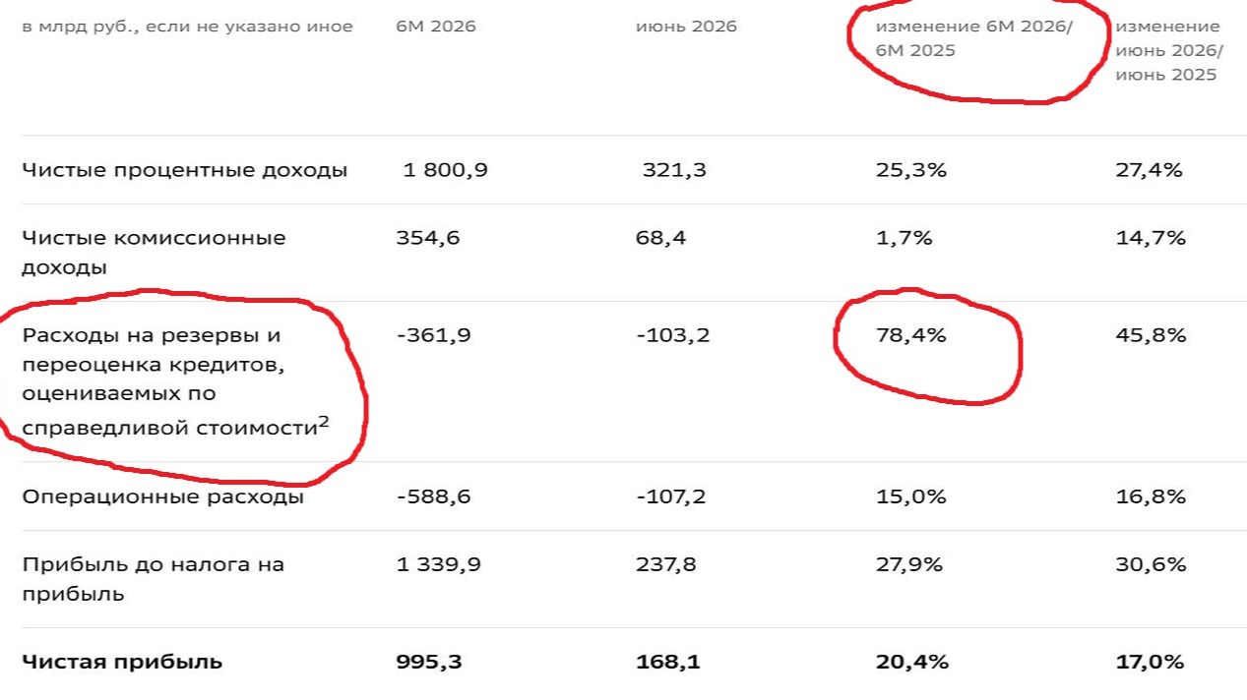Screen dimensions: 1247x700
Task: Click the июнь 2026 column header
Action: coord(686,27)
